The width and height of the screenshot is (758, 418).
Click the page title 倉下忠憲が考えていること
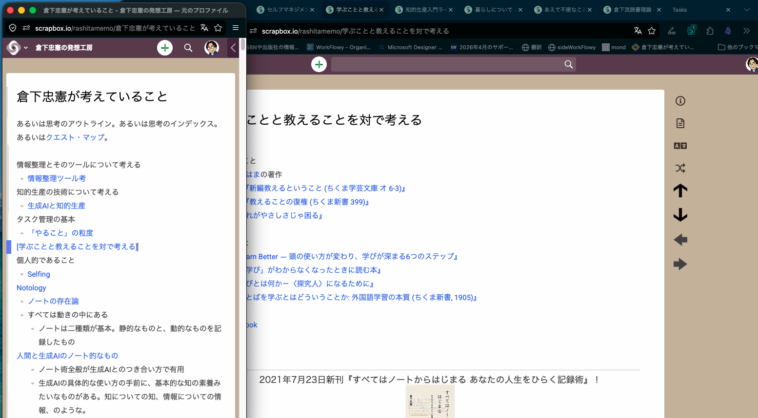[92, 96]
